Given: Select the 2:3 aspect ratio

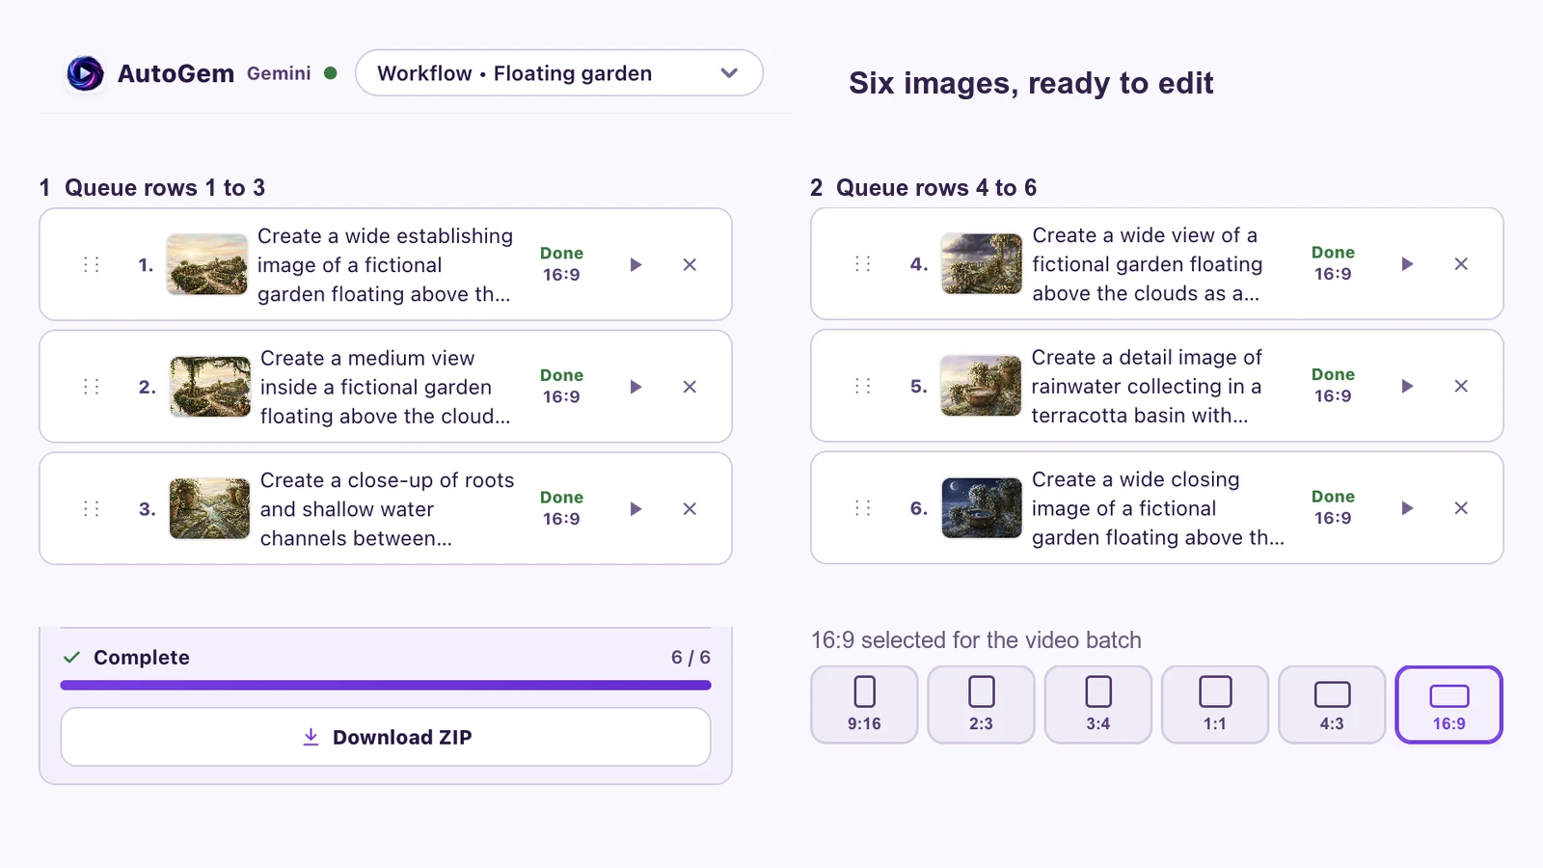Looking at the screenshot, I should pyautogui.click(x=981, y=705).
